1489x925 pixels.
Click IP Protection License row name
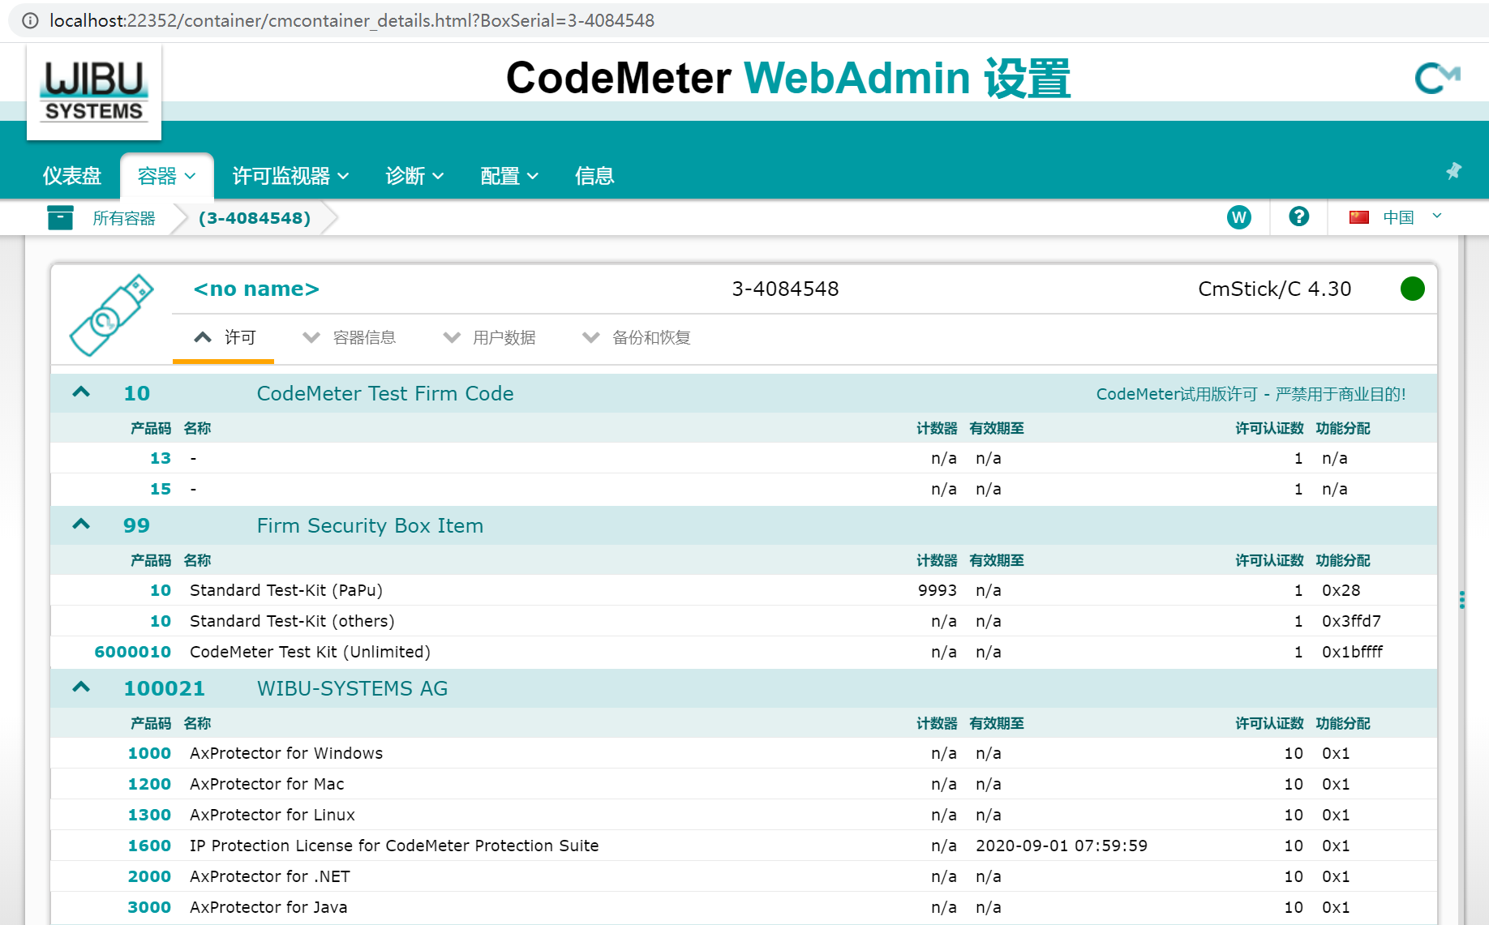394,846
